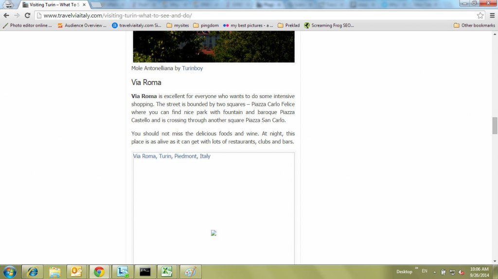This screenshot has height=279, width=498.
Task: Expand the Desktop toolbar chevron
Action: click(416, 268)
